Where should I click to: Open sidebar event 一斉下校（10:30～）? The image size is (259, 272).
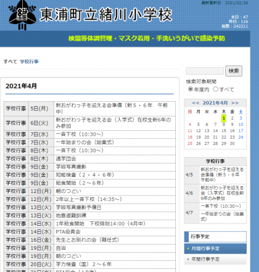[221, 206]
